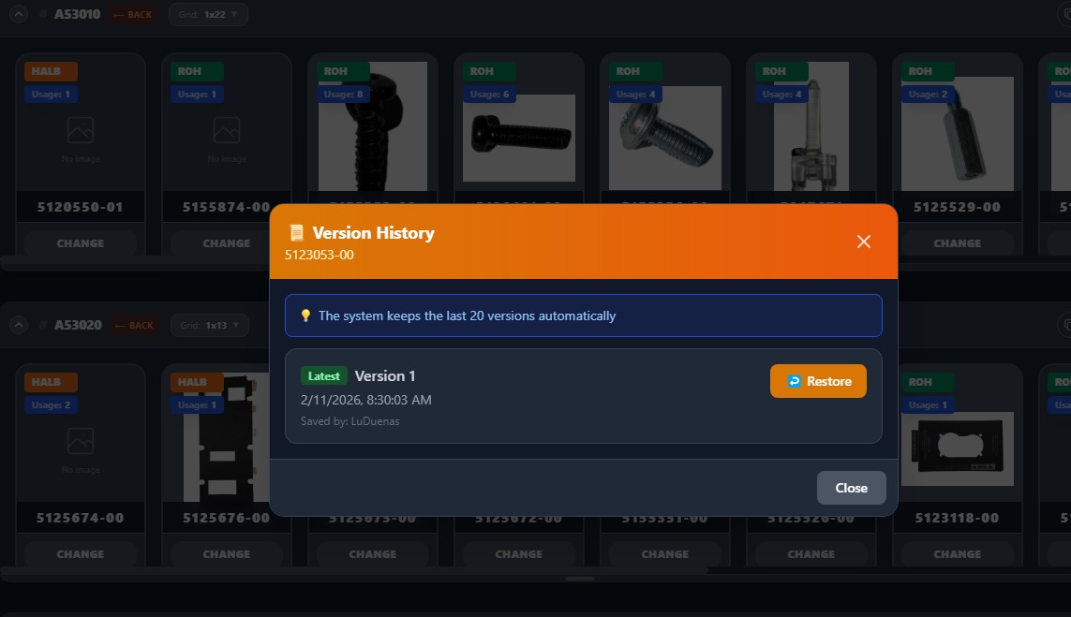The image size is (1071, 617).
Task: Click BACK in the A53020 header
Action: (x=132, y=325)
